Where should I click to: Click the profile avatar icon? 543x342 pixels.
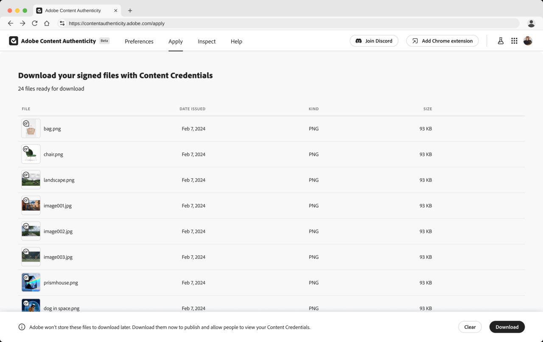(x=528, y=40)
